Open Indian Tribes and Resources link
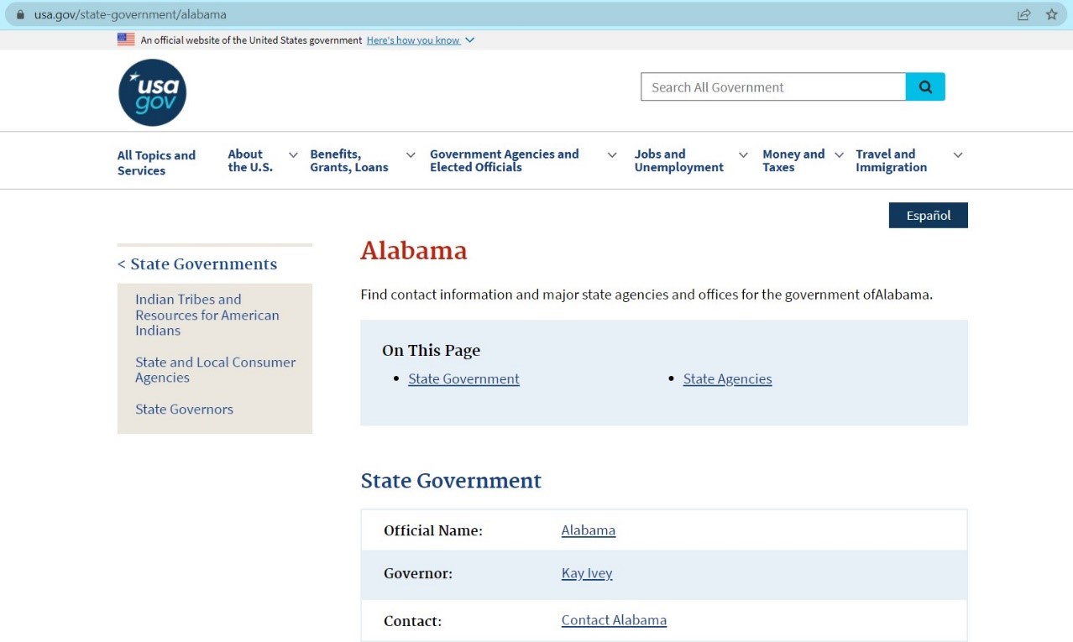Viewport: 1073px width, 642px height. 207,315
